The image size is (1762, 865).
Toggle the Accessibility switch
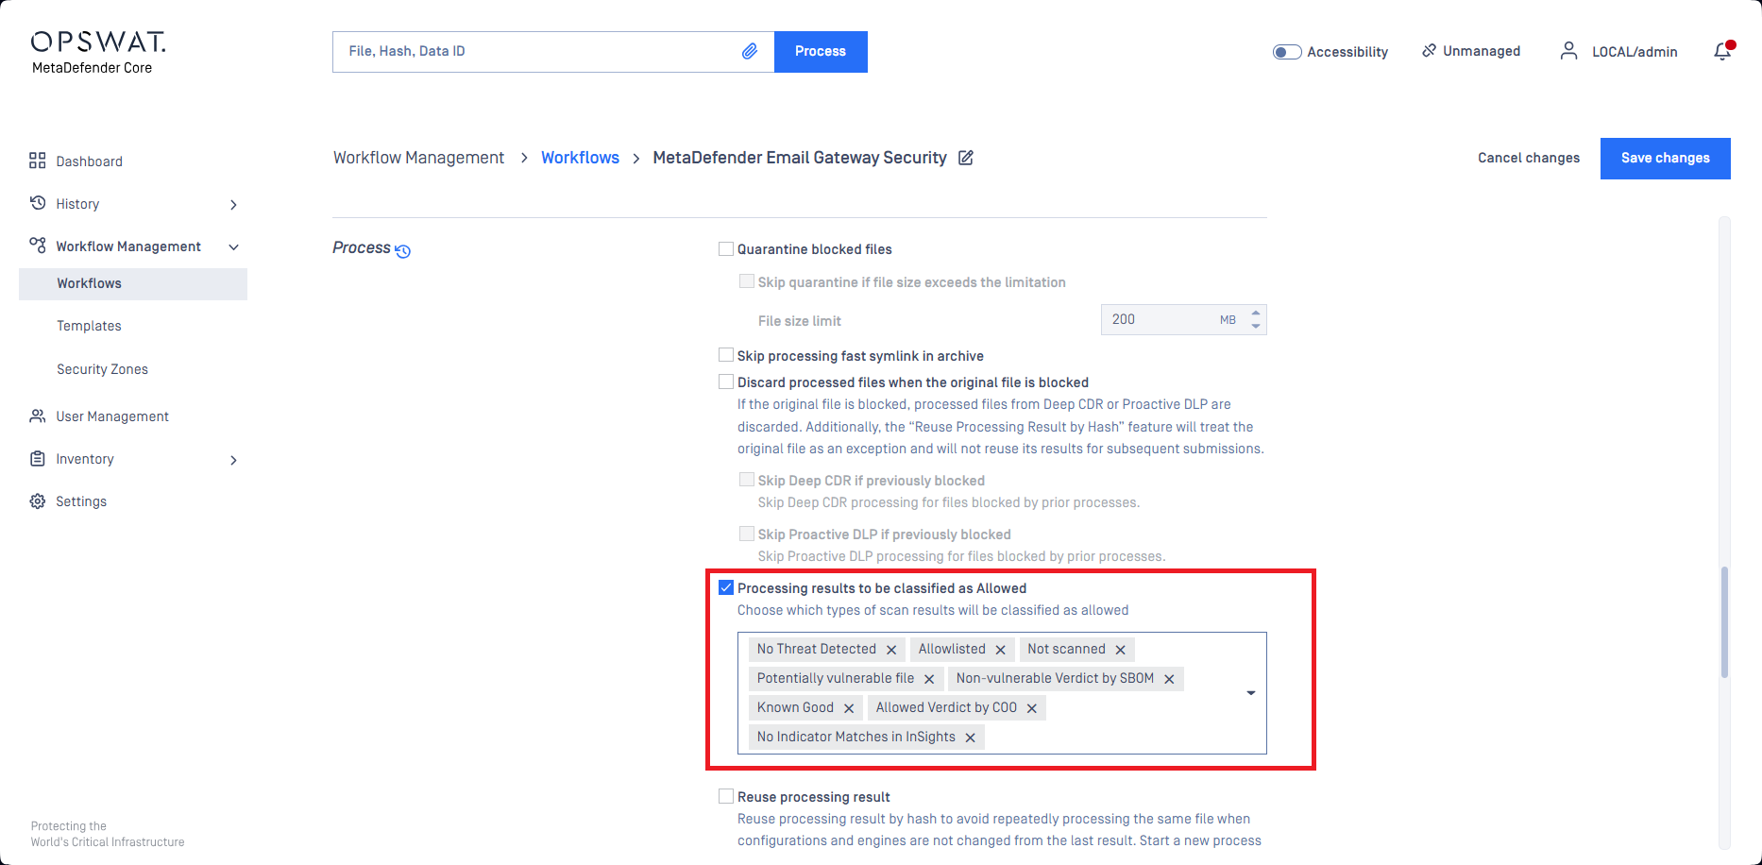pyautogui.click(x=1287, y=52)
